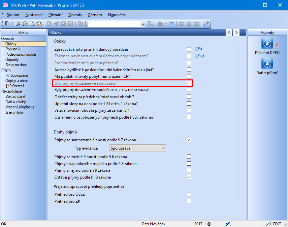The image size is (288, 227).
Task: Open the 'Typ evidence' Spolupráce dropdown
Action: (x=138, y=148)
